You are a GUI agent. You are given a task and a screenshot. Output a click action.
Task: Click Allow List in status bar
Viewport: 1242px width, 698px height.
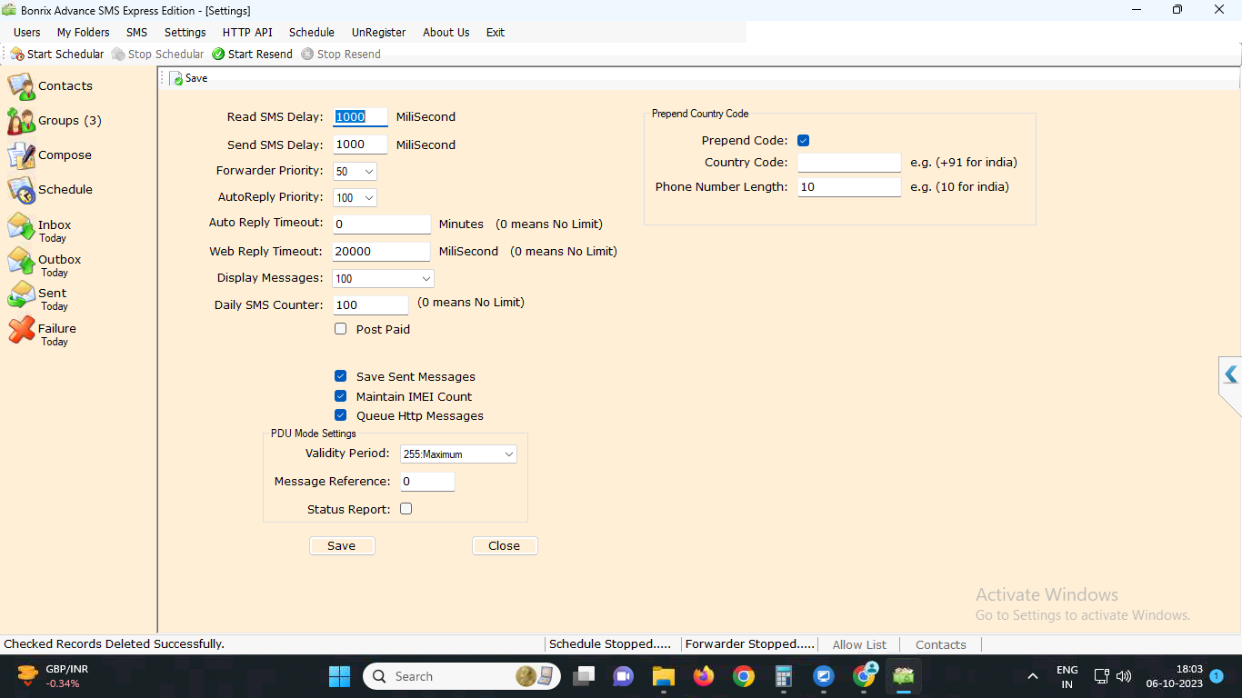860,644
